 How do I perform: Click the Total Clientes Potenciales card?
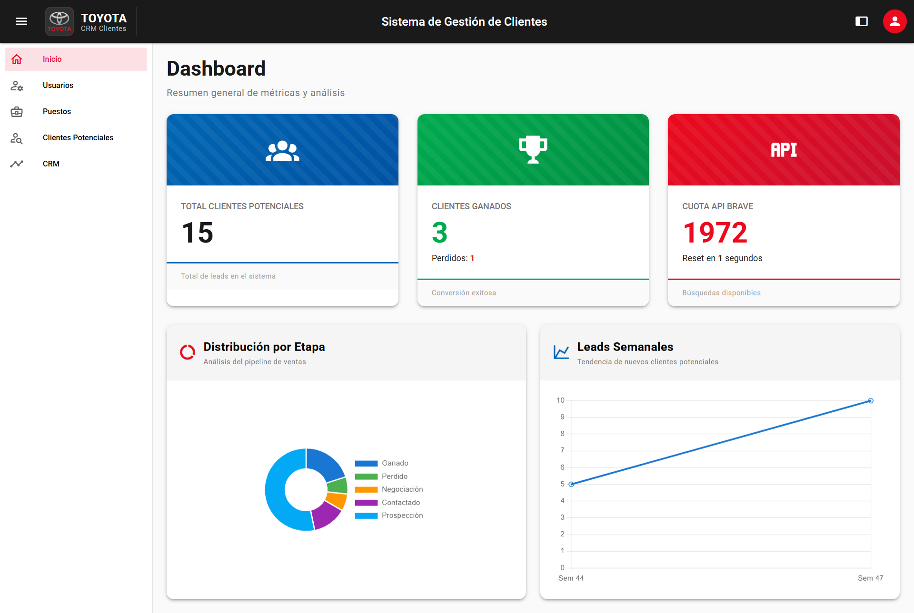point(282,210)
